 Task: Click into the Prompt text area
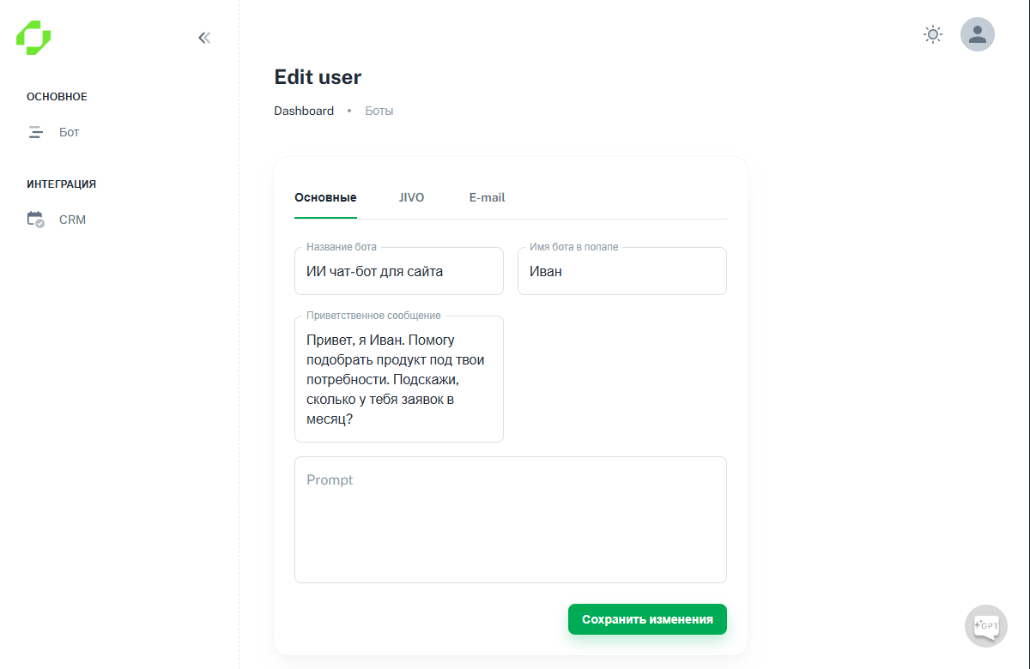point(510,520)
